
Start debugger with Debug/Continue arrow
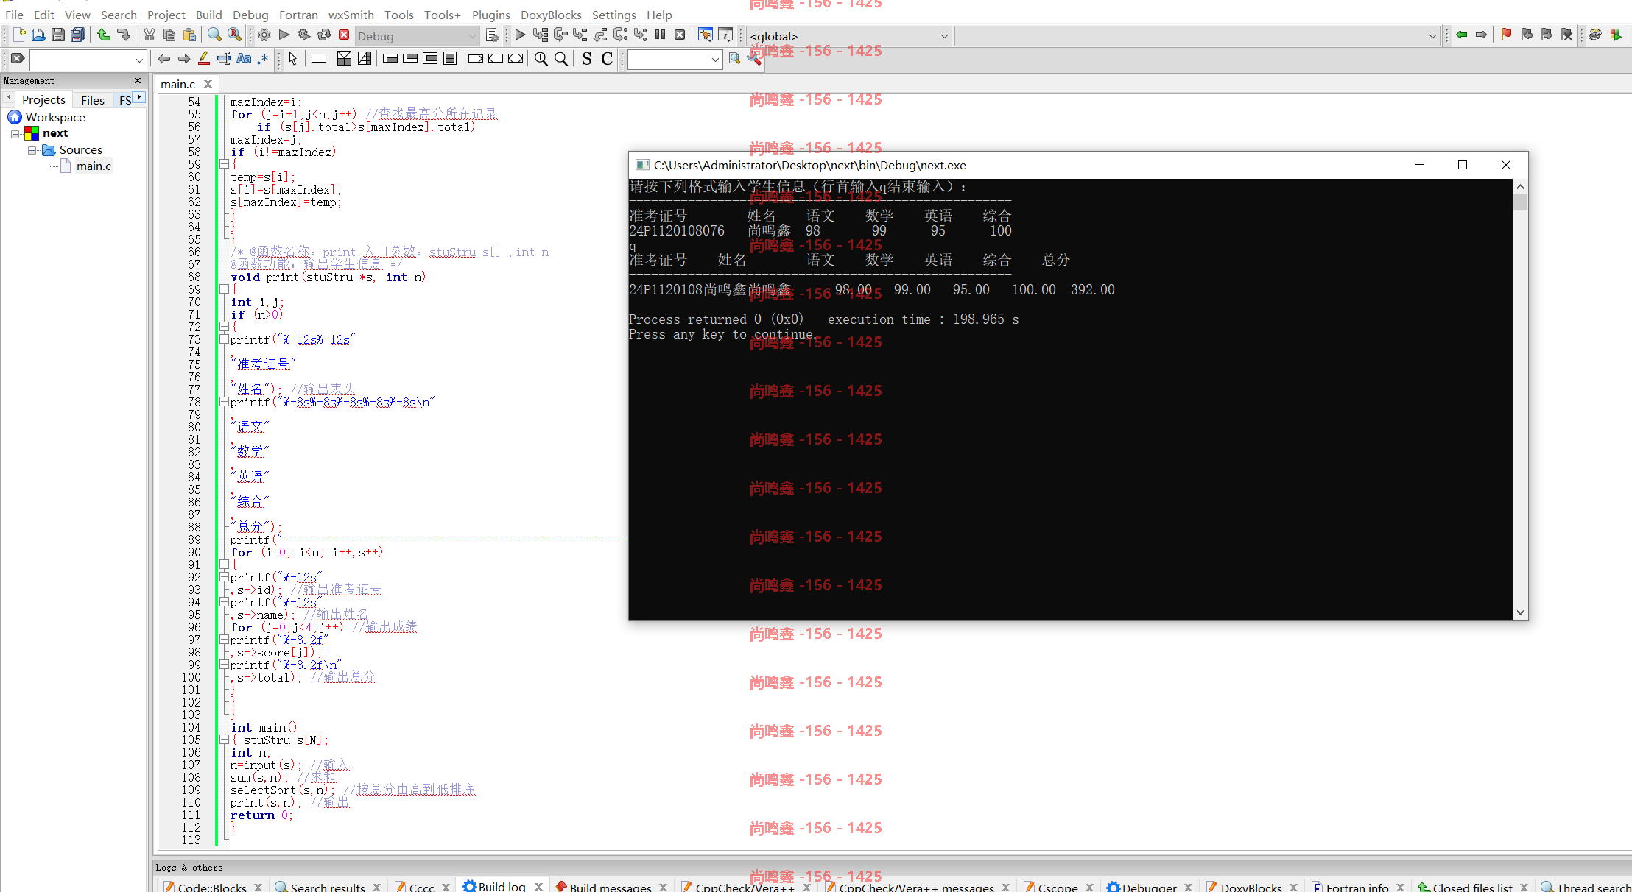[x=520, y=35]
